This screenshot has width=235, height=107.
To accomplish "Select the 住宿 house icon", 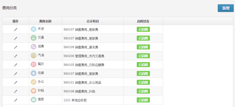I will pyautogui.click(x=33, y=73).
